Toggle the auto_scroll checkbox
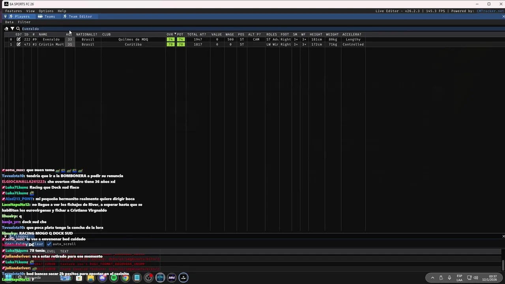This screenshot has height=284, width=505. coord(49,244)
